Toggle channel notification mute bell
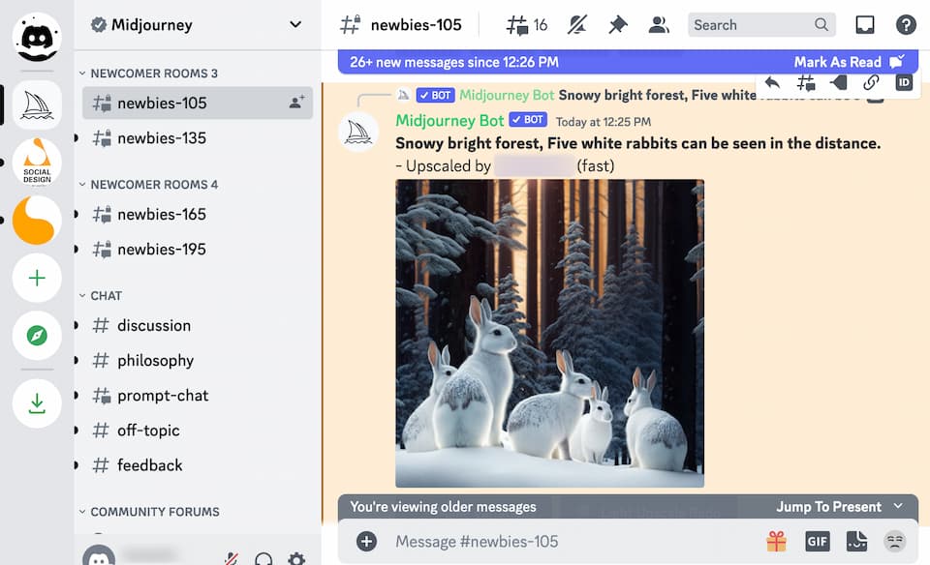The width and height of the screenshot is (930, 565). click(578, 25)
